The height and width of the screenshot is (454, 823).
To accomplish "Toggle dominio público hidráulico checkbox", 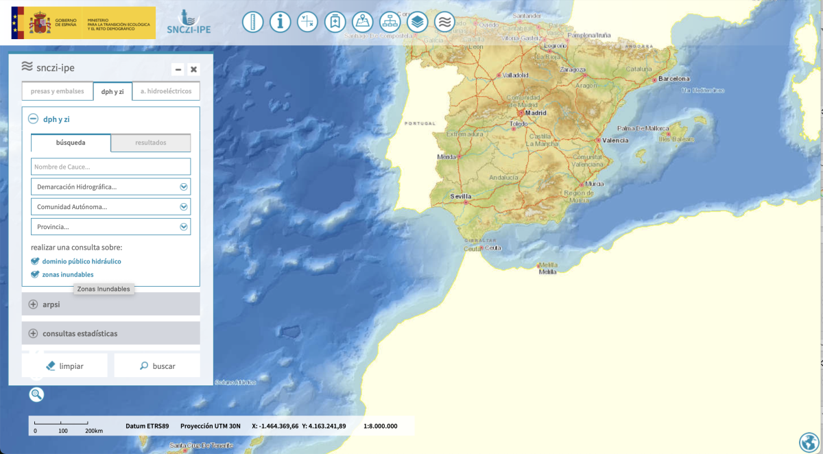I will pos(36,261).
